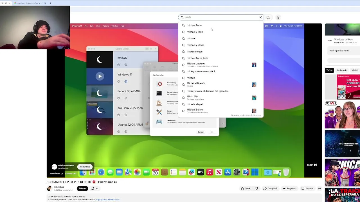This screenshot has height=202, width=360.
Task: Open Help menu in video menu bar
Action: [123, 26]
